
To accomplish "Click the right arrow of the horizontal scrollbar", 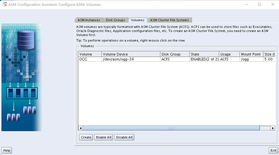I will (x=273, y=128).
